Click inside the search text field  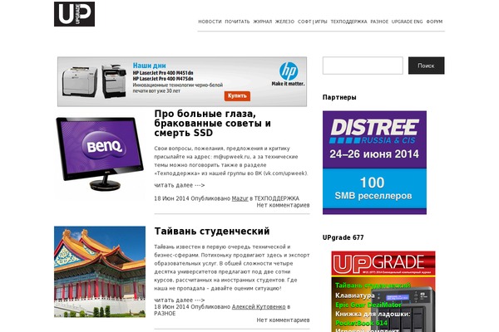pos(363,66)
